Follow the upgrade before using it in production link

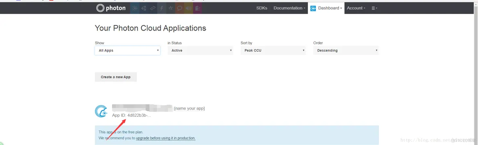pyautogui.click(x=166, y=138)
